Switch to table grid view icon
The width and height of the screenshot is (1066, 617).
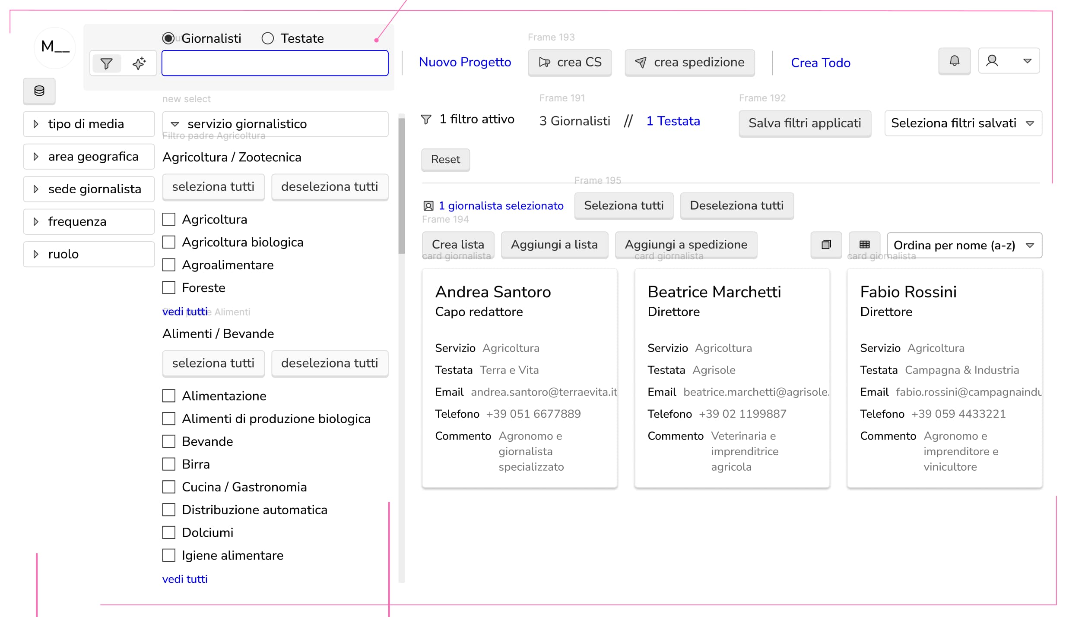(865, 245)
